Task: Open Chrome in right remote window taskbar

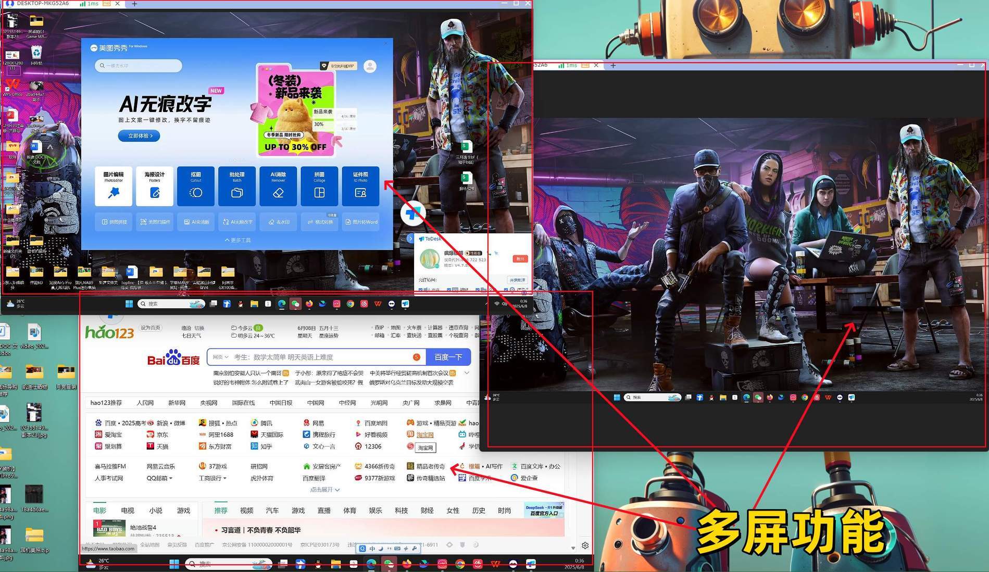Action: point(805,397)
